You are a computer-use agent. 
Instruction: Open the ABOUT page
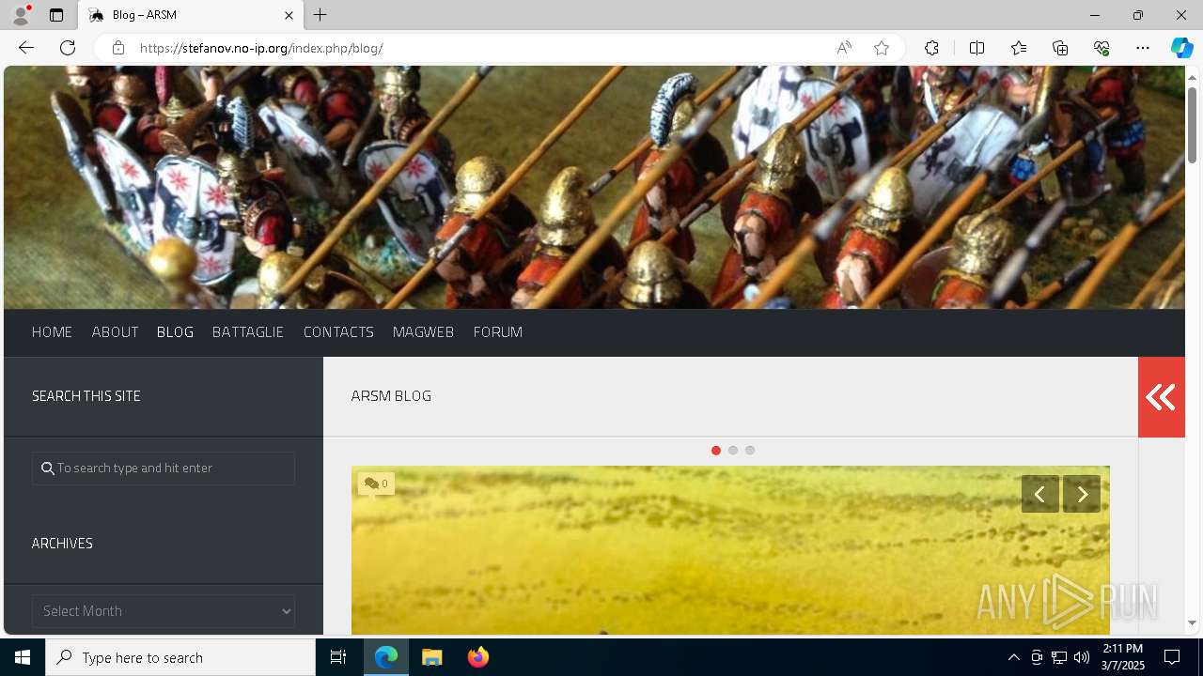pos(115,332)
